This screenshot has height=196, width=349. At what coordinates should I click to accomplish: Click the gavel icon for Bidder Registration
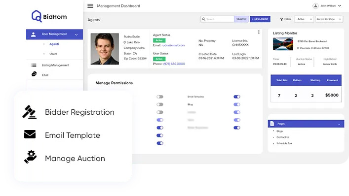(x=30, y=112)
